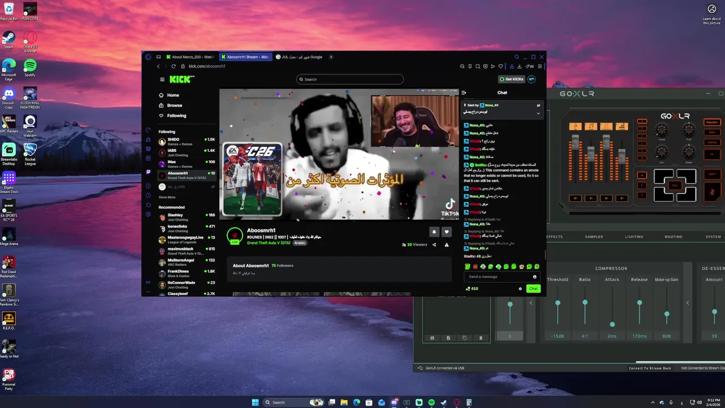Open Rocket League desktop shortcut
The width and height of the screenshot is (725, 408).
[x=30, y=154]
